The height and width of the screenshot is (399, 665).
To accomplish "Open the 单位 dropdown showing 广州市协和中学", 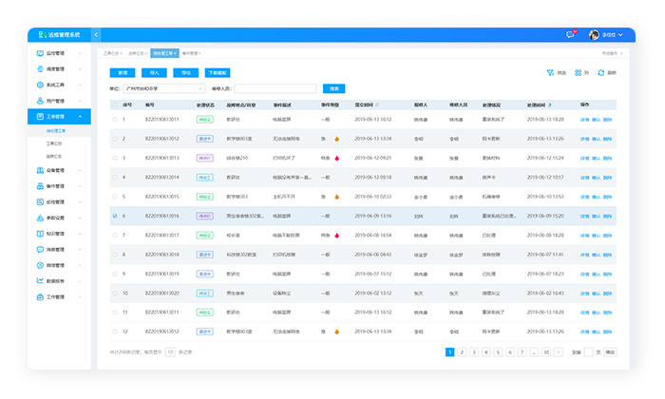I will [x=162, y=88].
